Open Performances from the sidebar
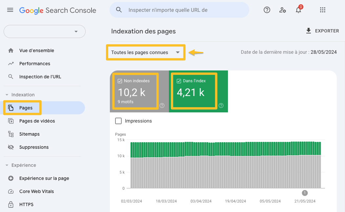Image resolution: width=345 pixels, height=212 pixels. pos(35,64)
